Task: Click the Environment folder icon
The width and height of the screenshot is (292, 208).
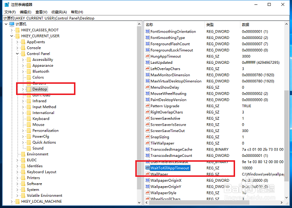Action: [x=23, y=154]
